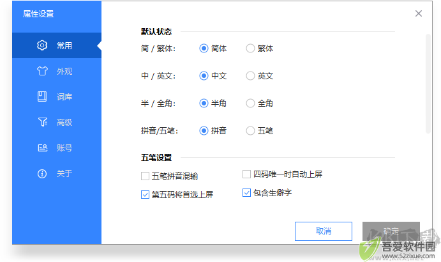This screenshot has width=441, height=262.
Task: Select the 拼音 input mode
Action: click(204, 131)
